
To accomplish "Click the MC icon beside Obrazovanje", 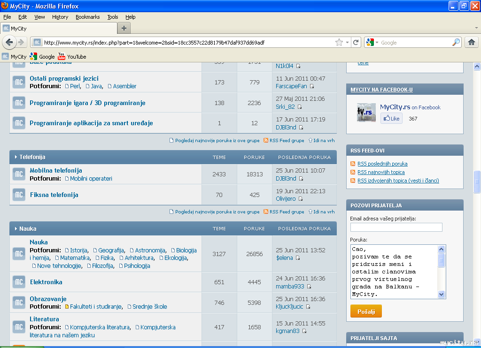I will click(19, 303).
